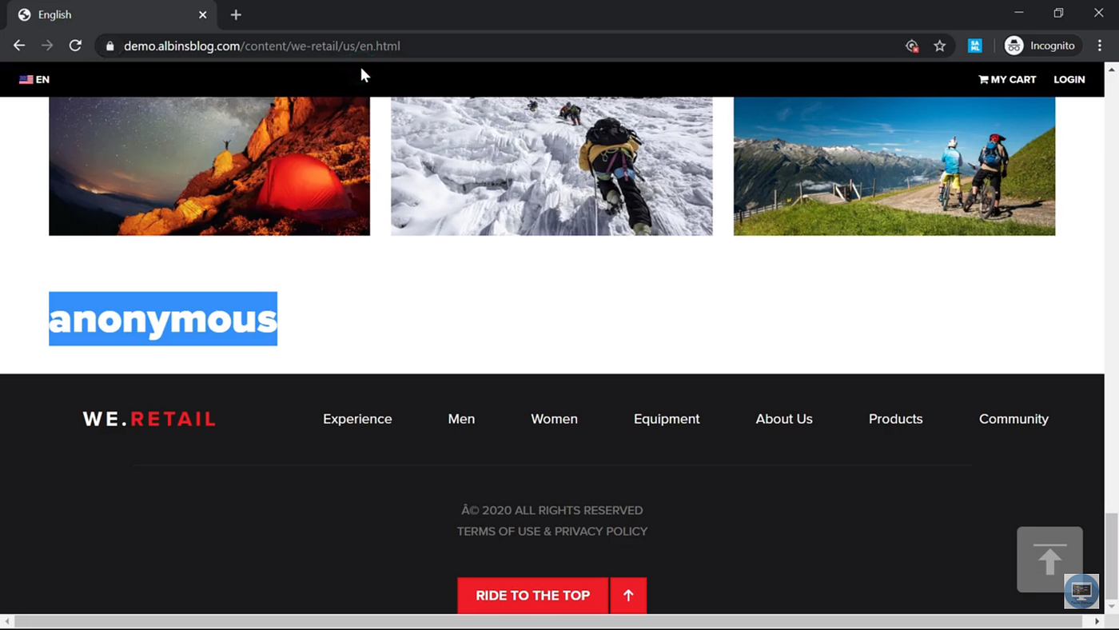Image resolution: width=1119 pixels, height=630 pixels.
Task: Open the snow climbers image
Action: click(x=552, y=166)
